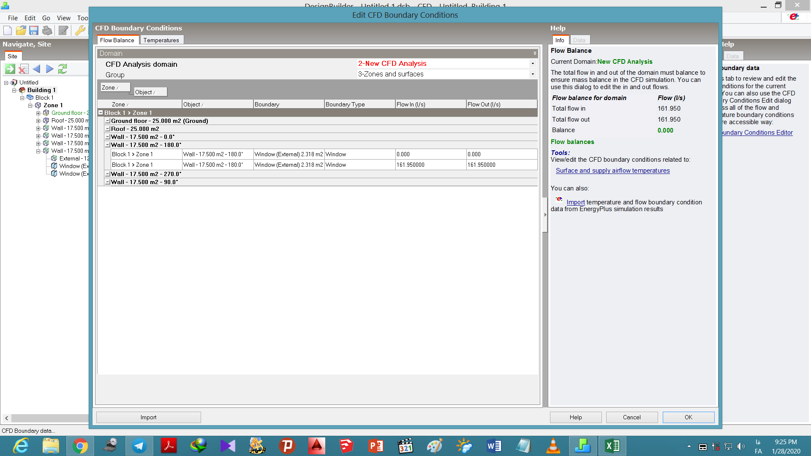Open Google Chrome from the taskbar

pos(80,446)
